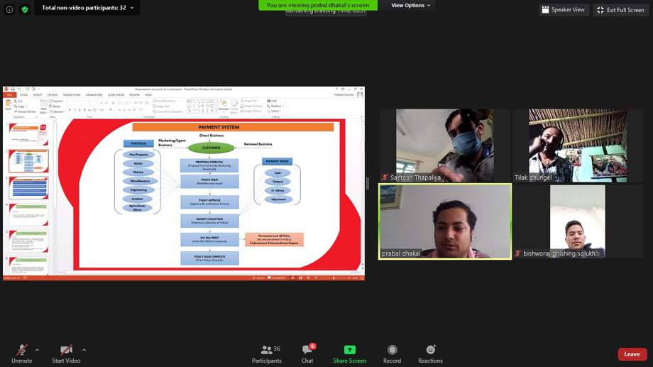
Task: Open the Chat panel
Action: [x=307, y=353]
